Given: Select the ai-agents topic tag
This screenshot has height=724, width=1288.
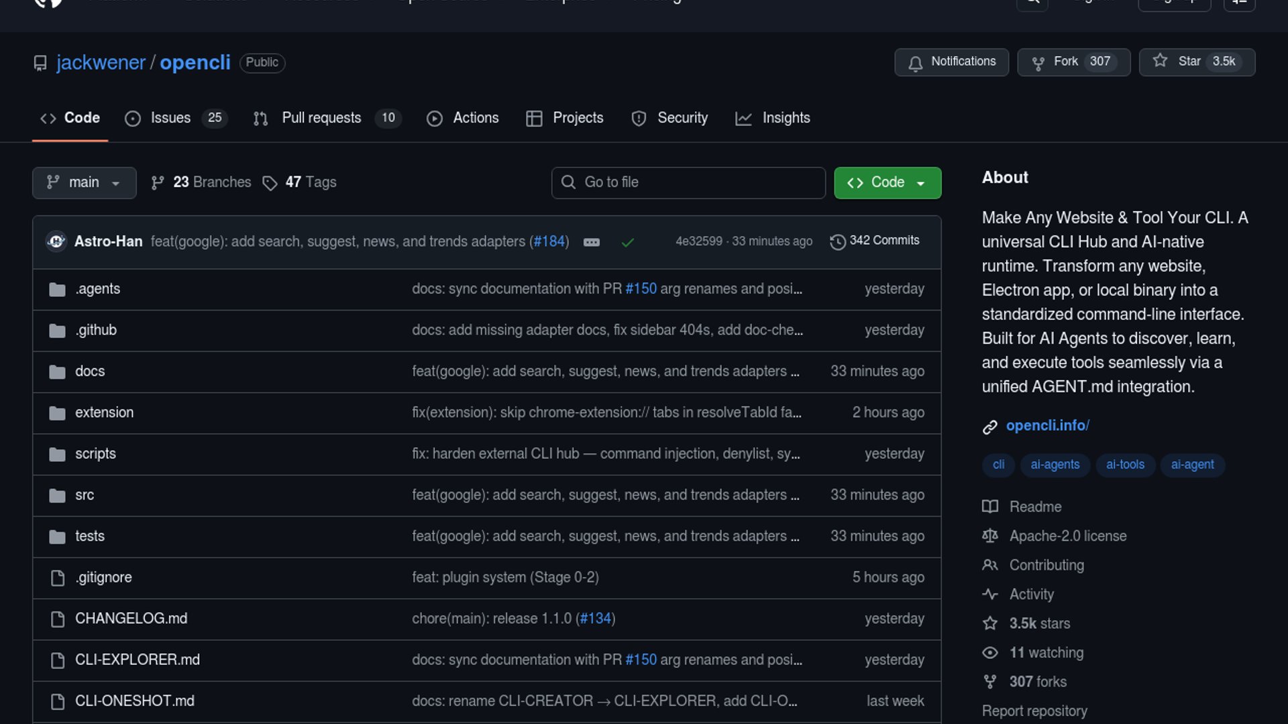Looking at the screenshot, I should pyautogui.click(x=1055, y=465).
